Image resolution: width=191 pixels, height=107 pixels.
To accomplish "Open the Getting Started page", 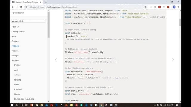I will 18,32.
